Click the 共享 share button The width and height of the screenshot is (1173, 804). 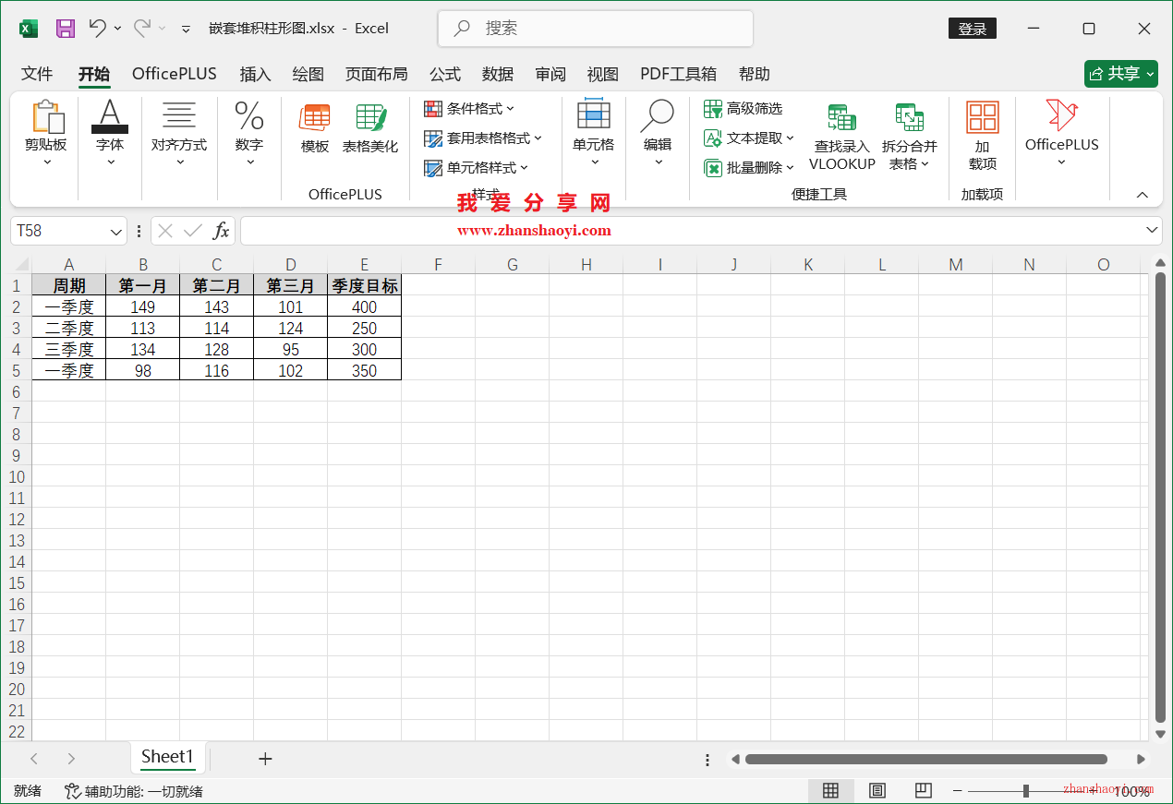click(1120, 74)
